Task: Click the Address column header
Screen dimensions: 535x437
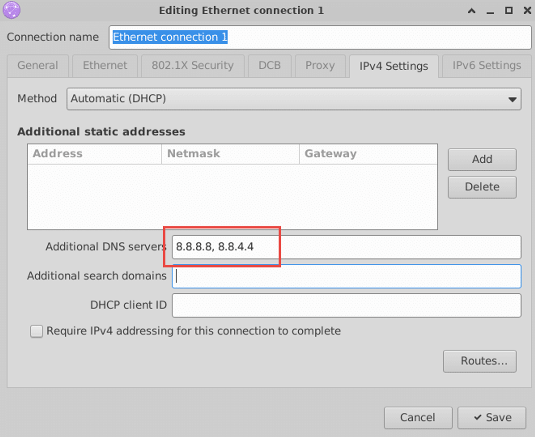Action: (95, 154)
